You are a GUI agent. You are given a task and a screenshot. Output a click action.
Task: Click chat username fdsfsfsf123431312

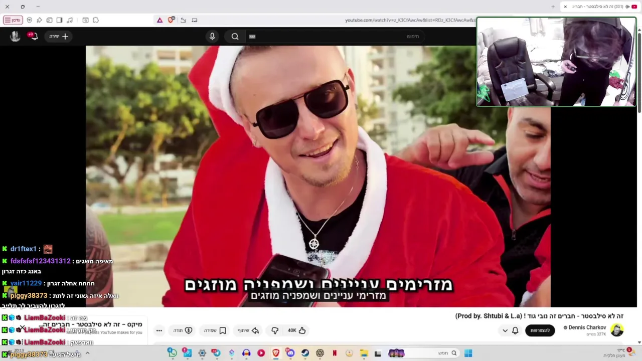click(x=40, y=261)
